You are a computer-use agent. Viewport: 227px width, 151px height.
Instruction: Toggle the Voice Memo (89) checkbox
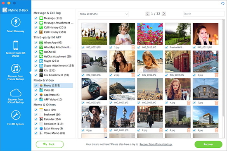pos(36,133)
